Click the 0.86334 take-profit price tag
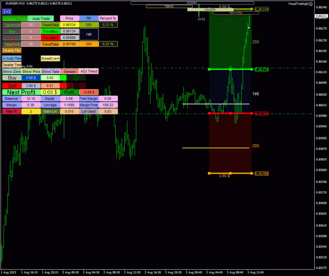Screen dimensions: 329x276 [262, 9]
